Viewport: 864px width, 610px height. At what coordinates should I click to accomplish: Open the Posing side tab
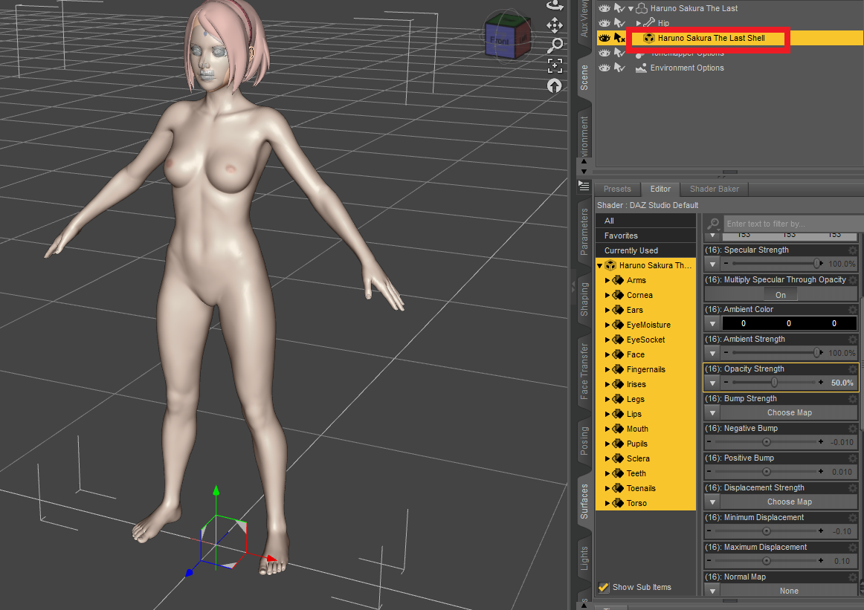(x=584, y=441)
